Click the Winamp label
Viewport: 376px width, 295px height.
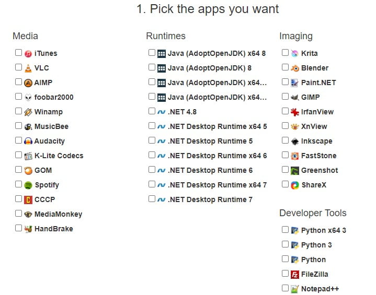point(49,112)
